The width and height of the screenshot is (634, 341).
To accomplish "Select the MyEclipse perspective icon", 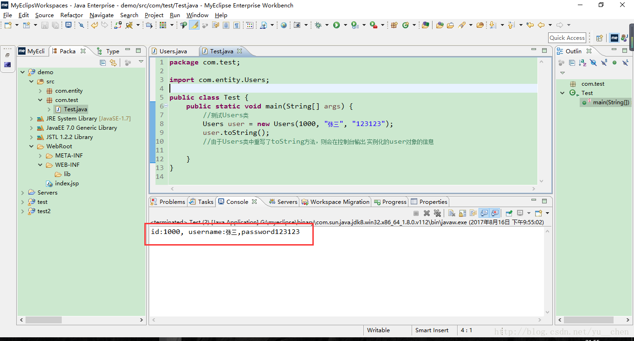I will pyautogui.click(x=614, y=38).
